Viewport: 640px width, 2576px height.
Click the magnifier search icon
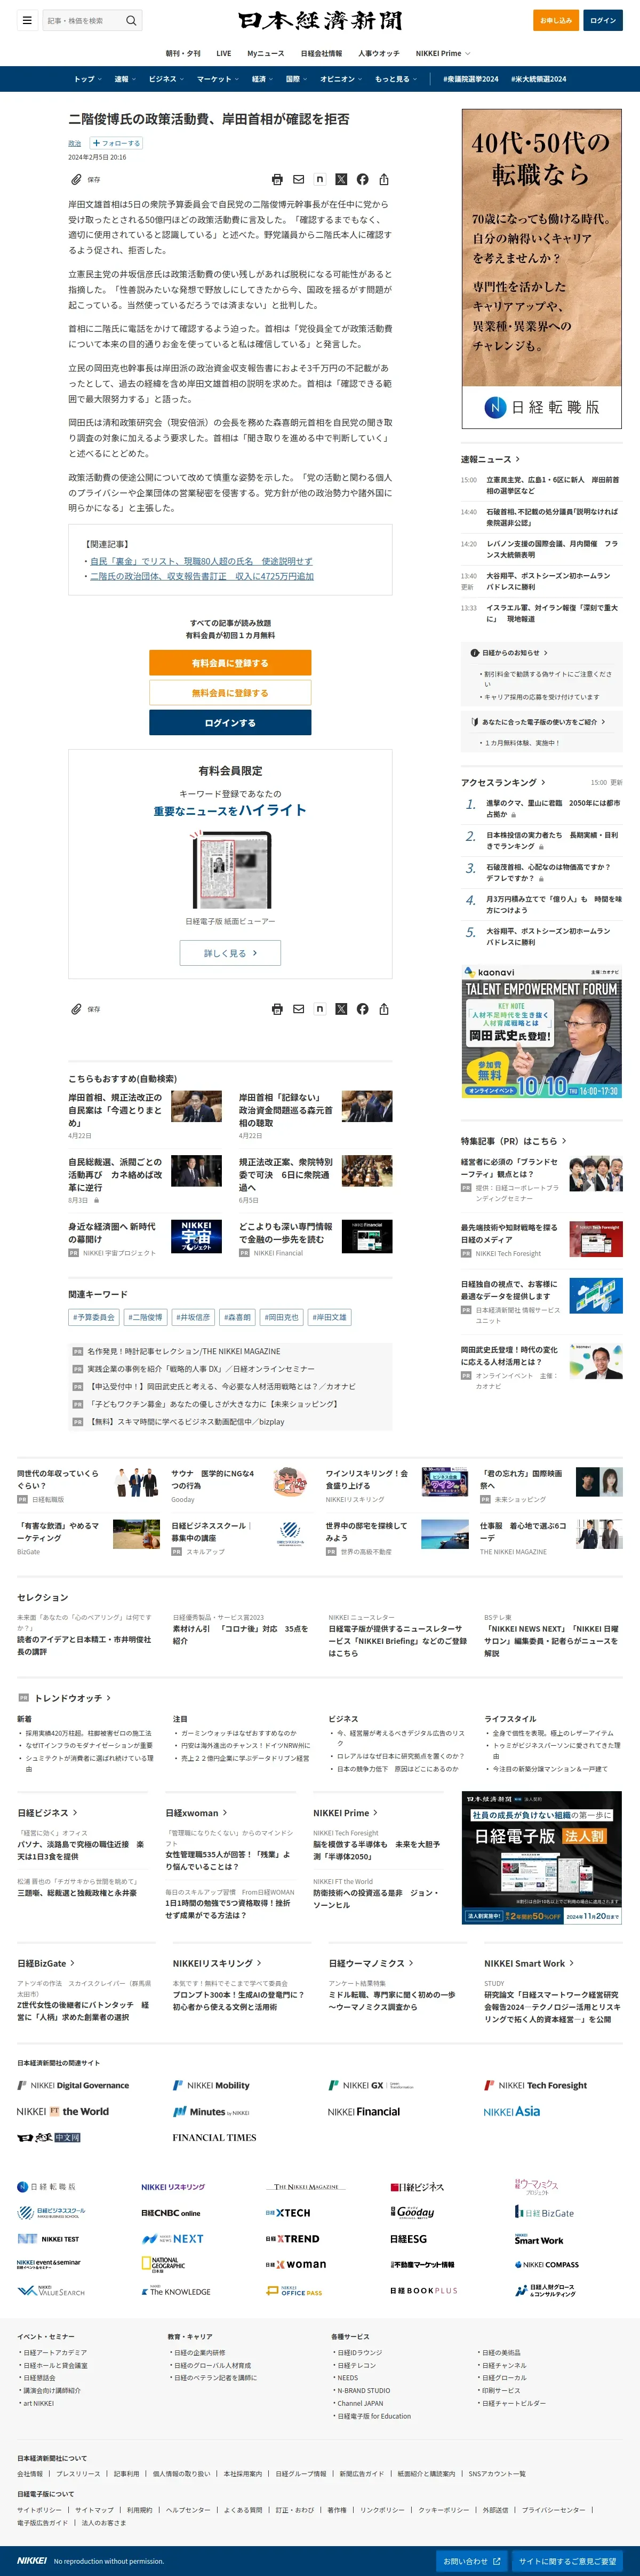point(131,20)
